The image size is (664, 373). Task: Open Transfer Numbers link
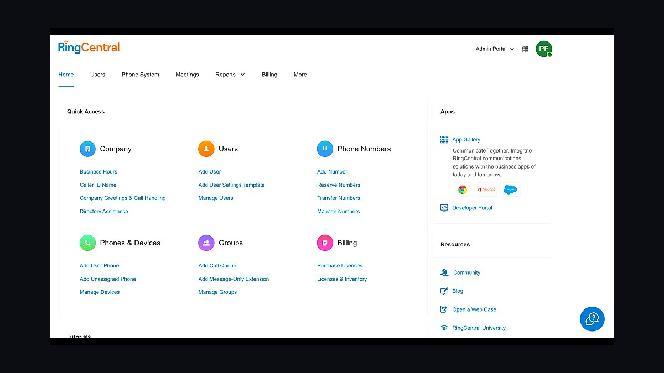pyautogui.click(x=339, y=198)
